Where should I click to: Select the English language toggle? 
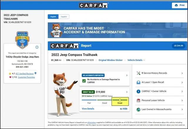[x=53, y=17]
